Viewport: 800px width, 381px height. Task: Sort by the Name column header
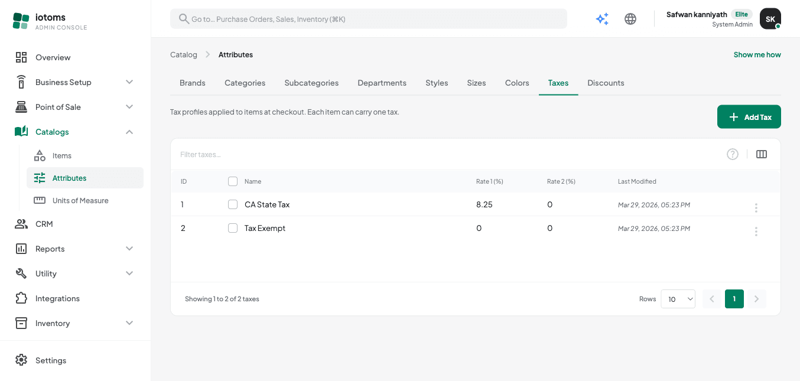pyautogui.click(x=253, y=181)
